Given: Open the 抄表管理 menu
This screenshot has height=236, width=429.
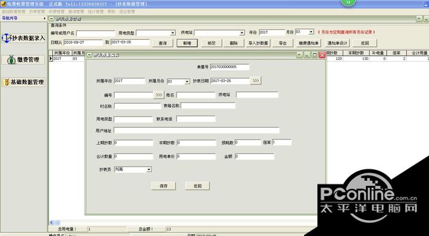Looking at the screenshot, I should click(x=37, y=12).
